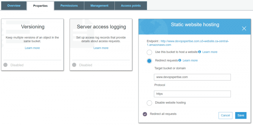Focus the Target bucket or domain field
253x125 pixels.
192,77
